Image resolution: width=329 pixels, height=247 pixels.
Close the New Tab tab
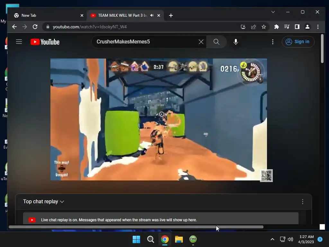[82, 15]
